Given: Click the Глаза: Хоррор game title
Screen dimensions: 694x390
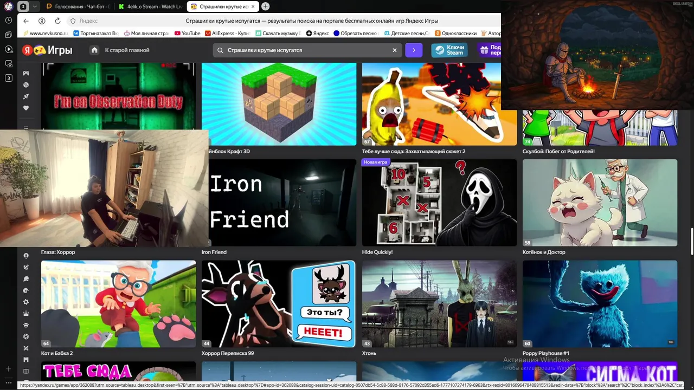Looking at the screenshot, I should click(58, 252).
